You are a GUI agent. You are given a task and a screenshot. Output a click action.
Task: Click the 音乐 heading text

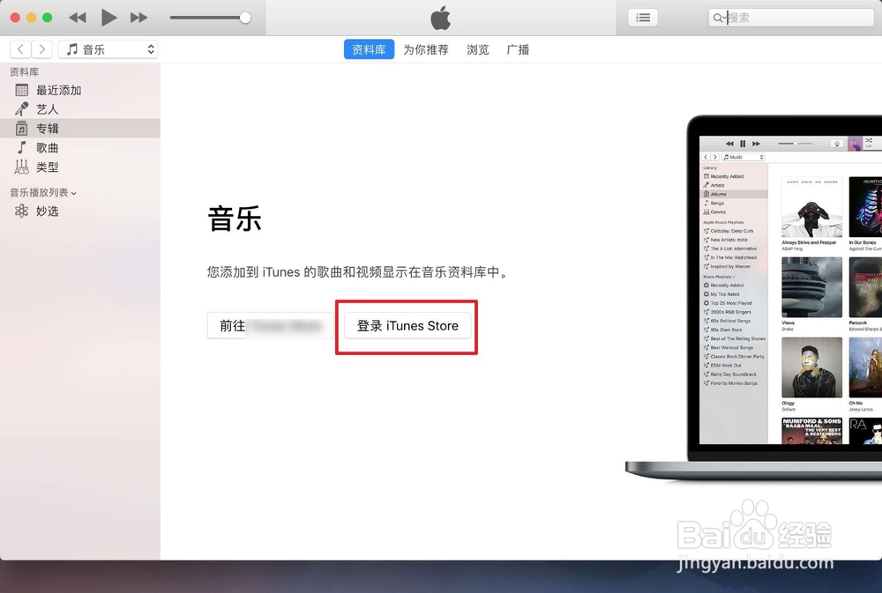[235, 219]
